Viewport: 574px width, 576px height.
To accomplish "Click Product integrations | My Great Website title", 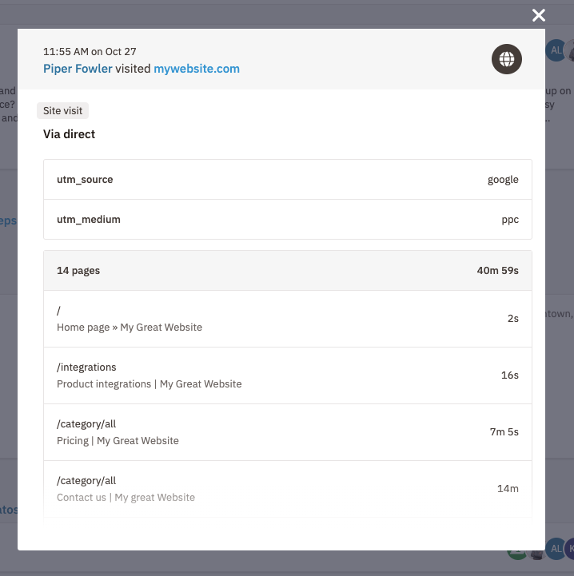I will (149, 384).
